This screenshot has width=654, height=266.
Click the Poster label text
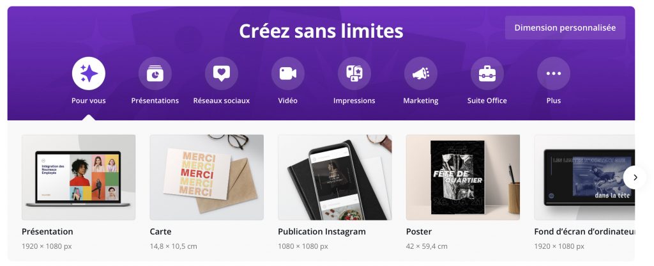point(419,231)
